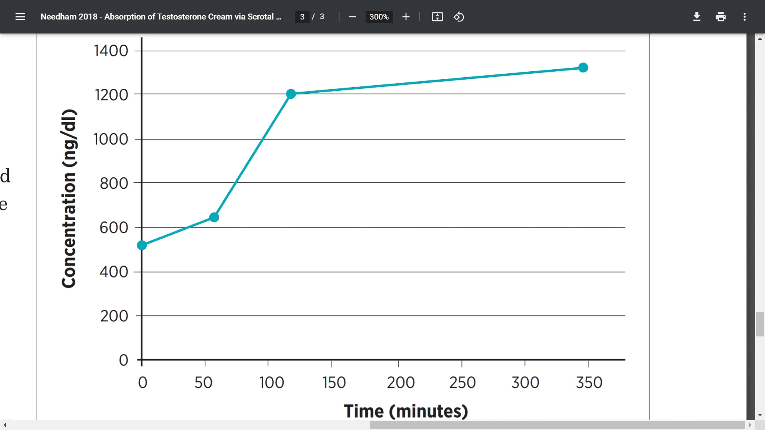Viewport: 765px width, 430px height.
Task: Click the 800 y-axis value
Action: (114, 184)
